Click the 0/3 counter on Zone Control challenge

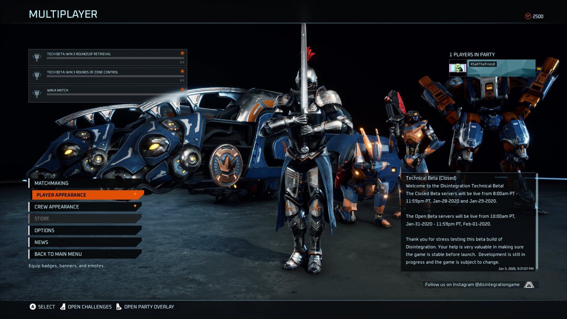click(182, 80)
